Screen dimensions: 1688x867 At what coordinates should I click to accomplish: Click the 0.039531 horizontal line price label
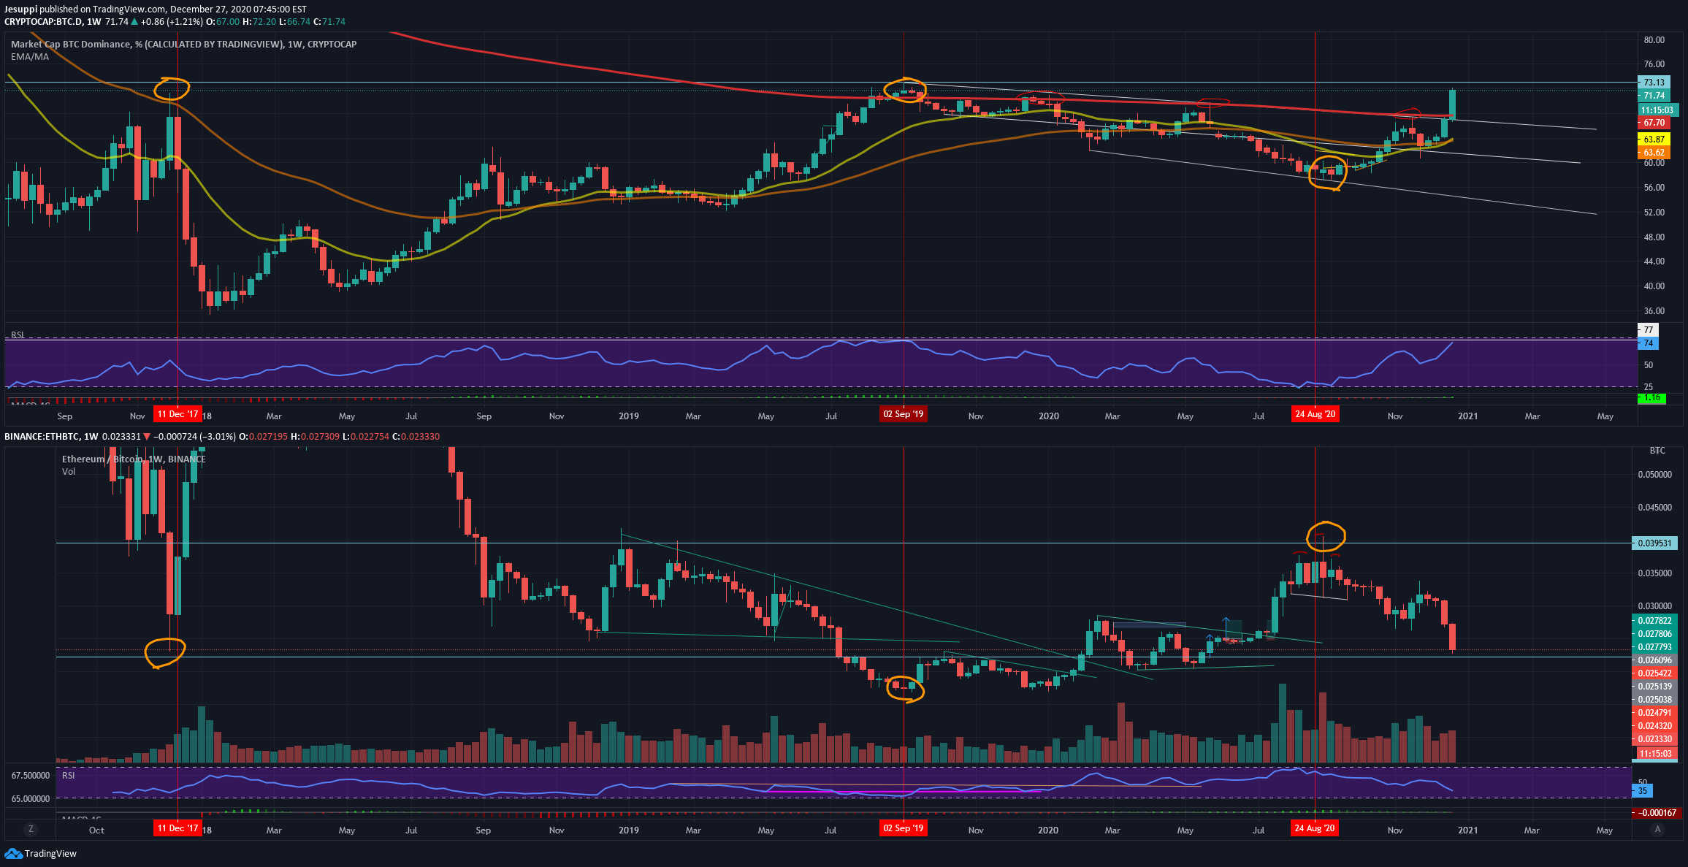pos(1654,543)
